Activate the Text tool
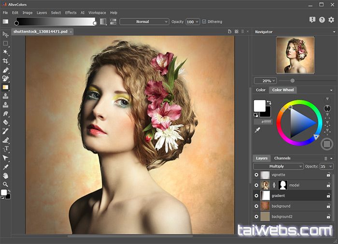 [x=6, y=149]
